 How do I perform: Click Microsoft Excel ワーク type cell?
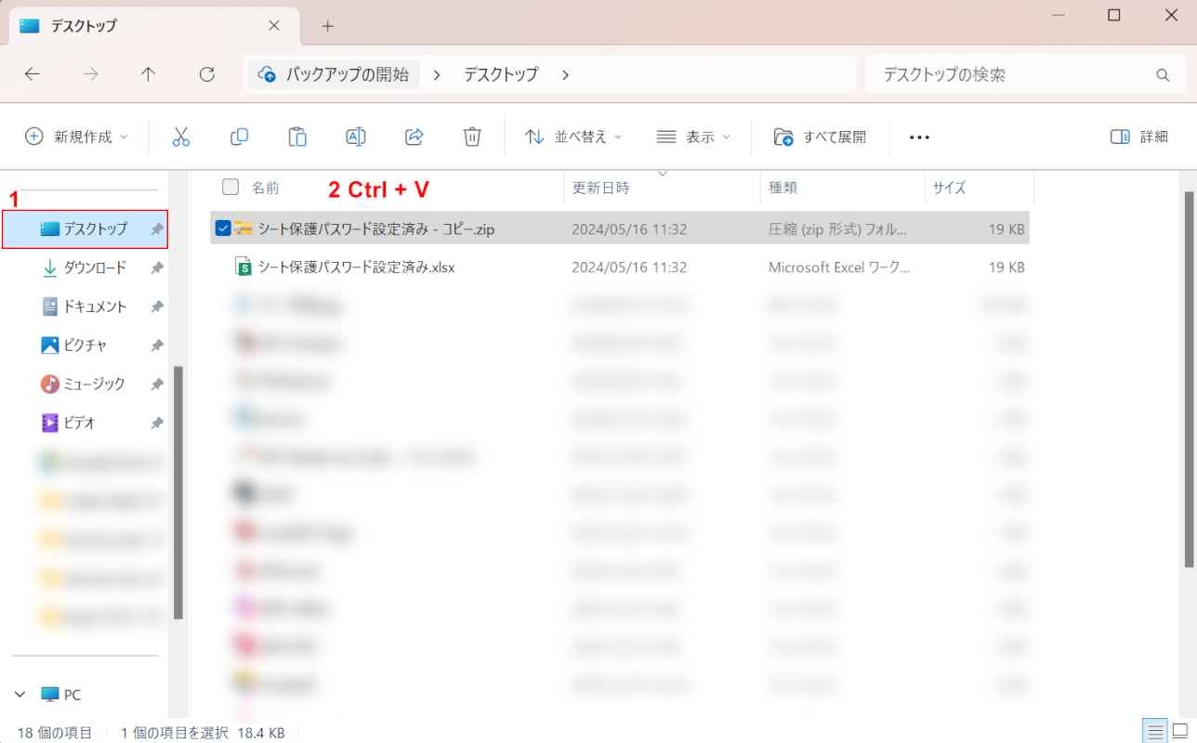pos(839,267)
